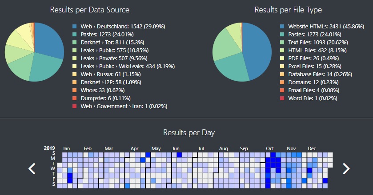Image resolution: width=373 pixels, height=195 pixels.
Task: Go to previous year in calendar heatmap
Action: click(x=32, y=168)
